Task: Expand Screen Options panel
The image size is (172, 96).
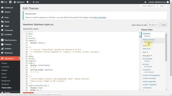Action: click(148, 6)
